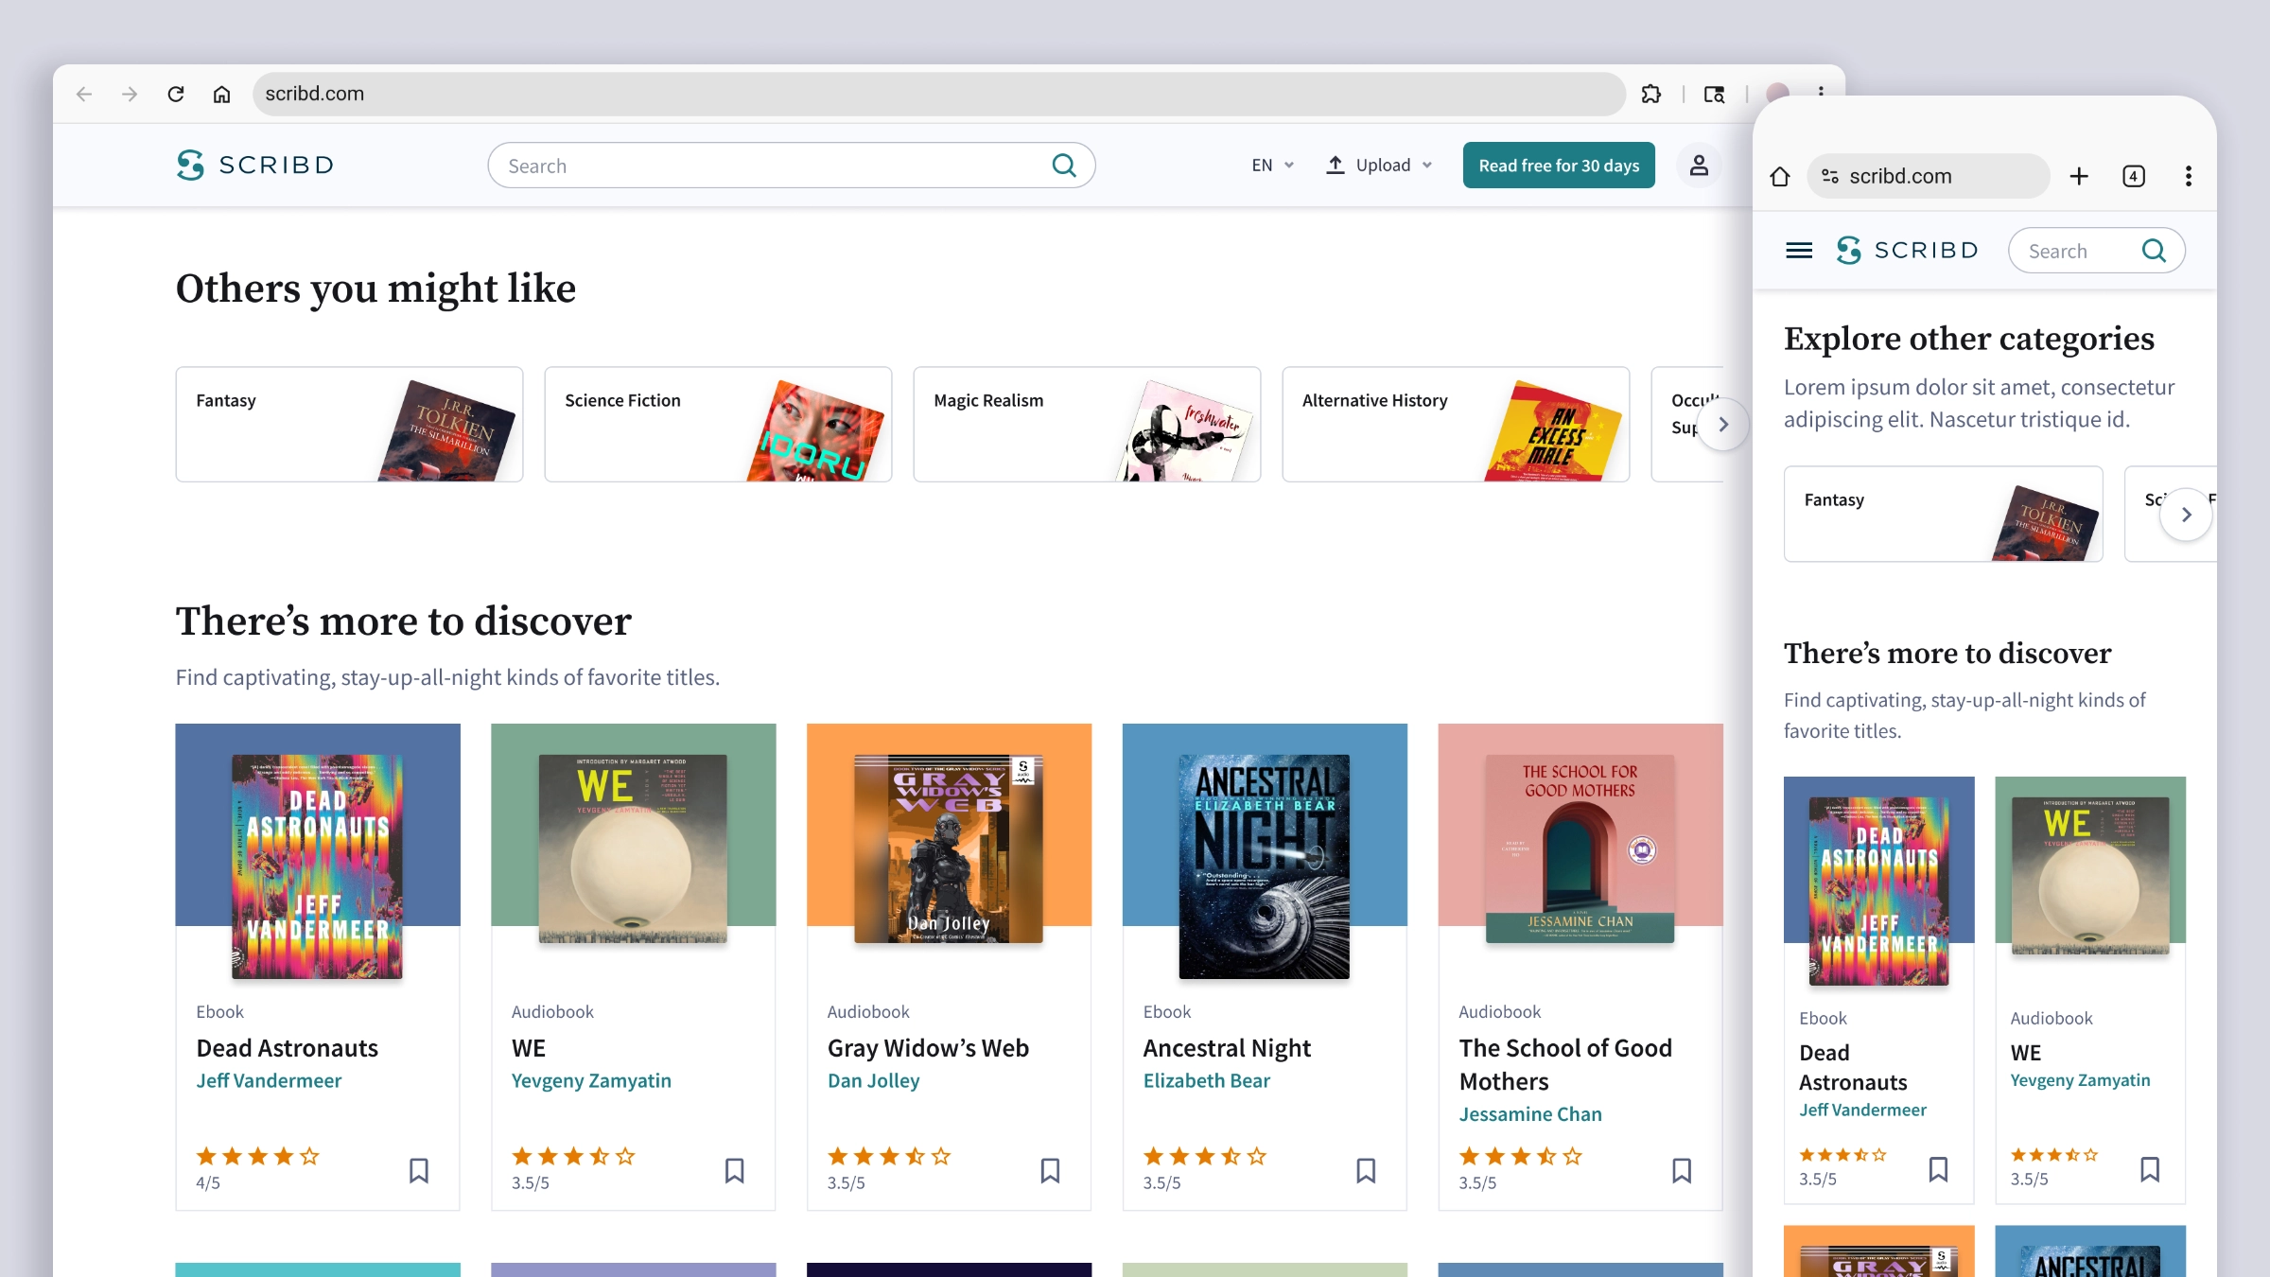The width and height of the screenshot is (2270, 1277).
Task: Click the Scribd logo on desktop header
Action: coord(255,165)
